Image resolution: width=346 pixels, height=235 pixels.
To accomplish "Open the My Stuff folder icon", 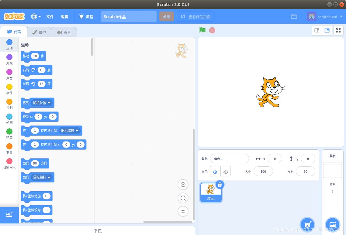I will pyautogui.click(x=294, y=16).
